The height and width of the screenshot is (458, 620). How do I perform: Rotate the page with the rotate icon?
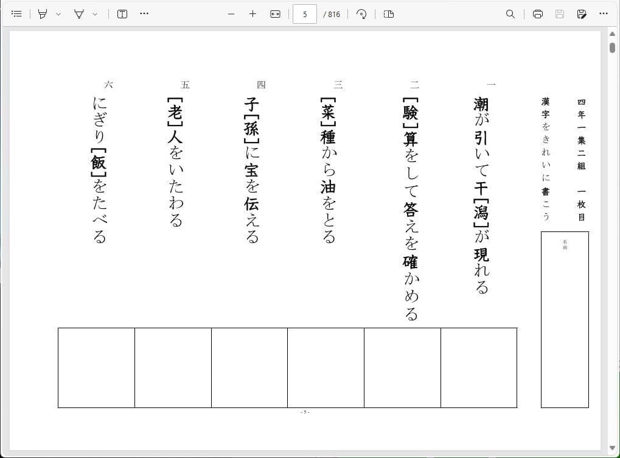coord(361,14)
